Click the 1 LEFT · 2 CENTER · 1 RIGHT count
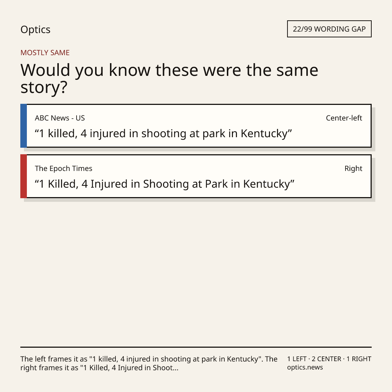 coord(329,359)
